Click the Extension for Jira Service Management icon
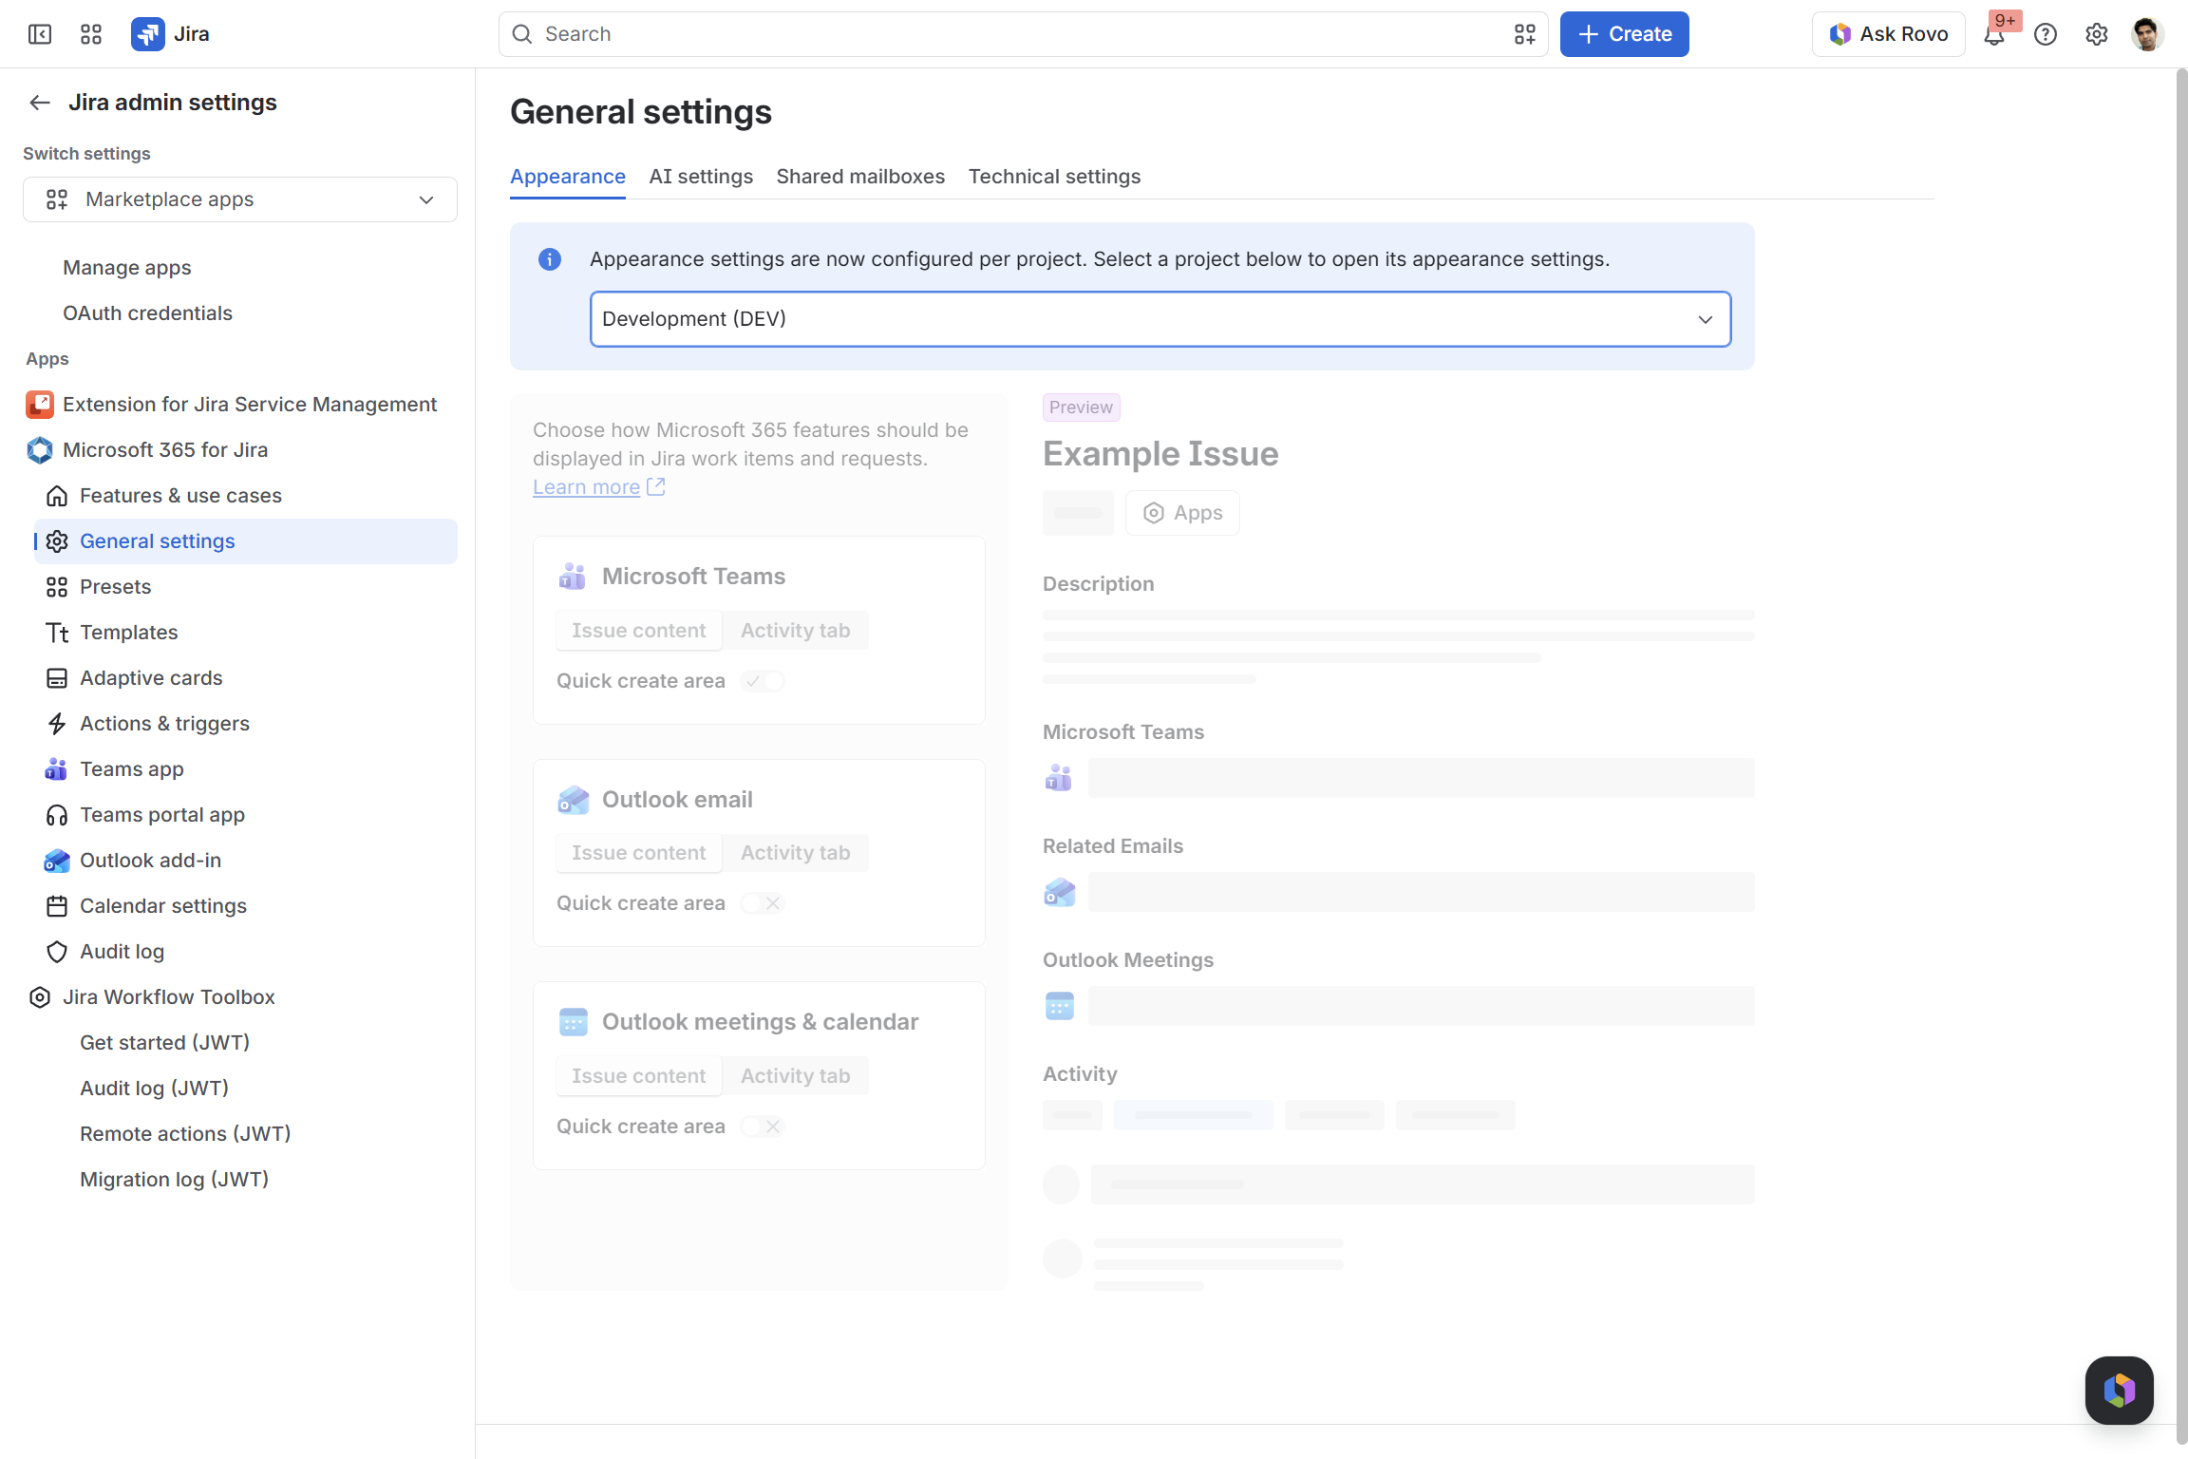Screen dimensions: 2188x1459 40,405
